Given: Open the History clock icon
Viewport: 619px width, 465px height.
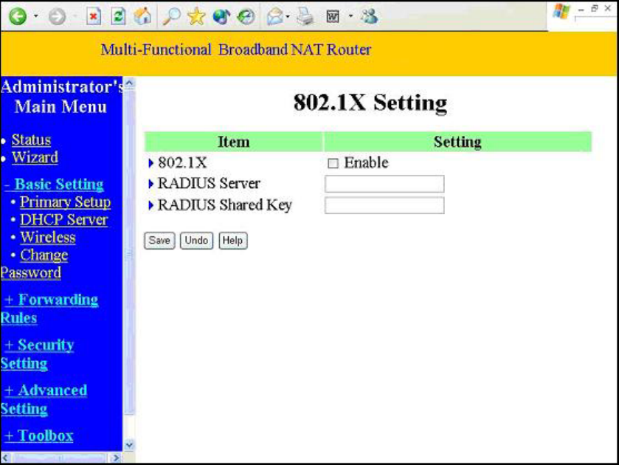Looking at the screenshot, I should [246, 16].
